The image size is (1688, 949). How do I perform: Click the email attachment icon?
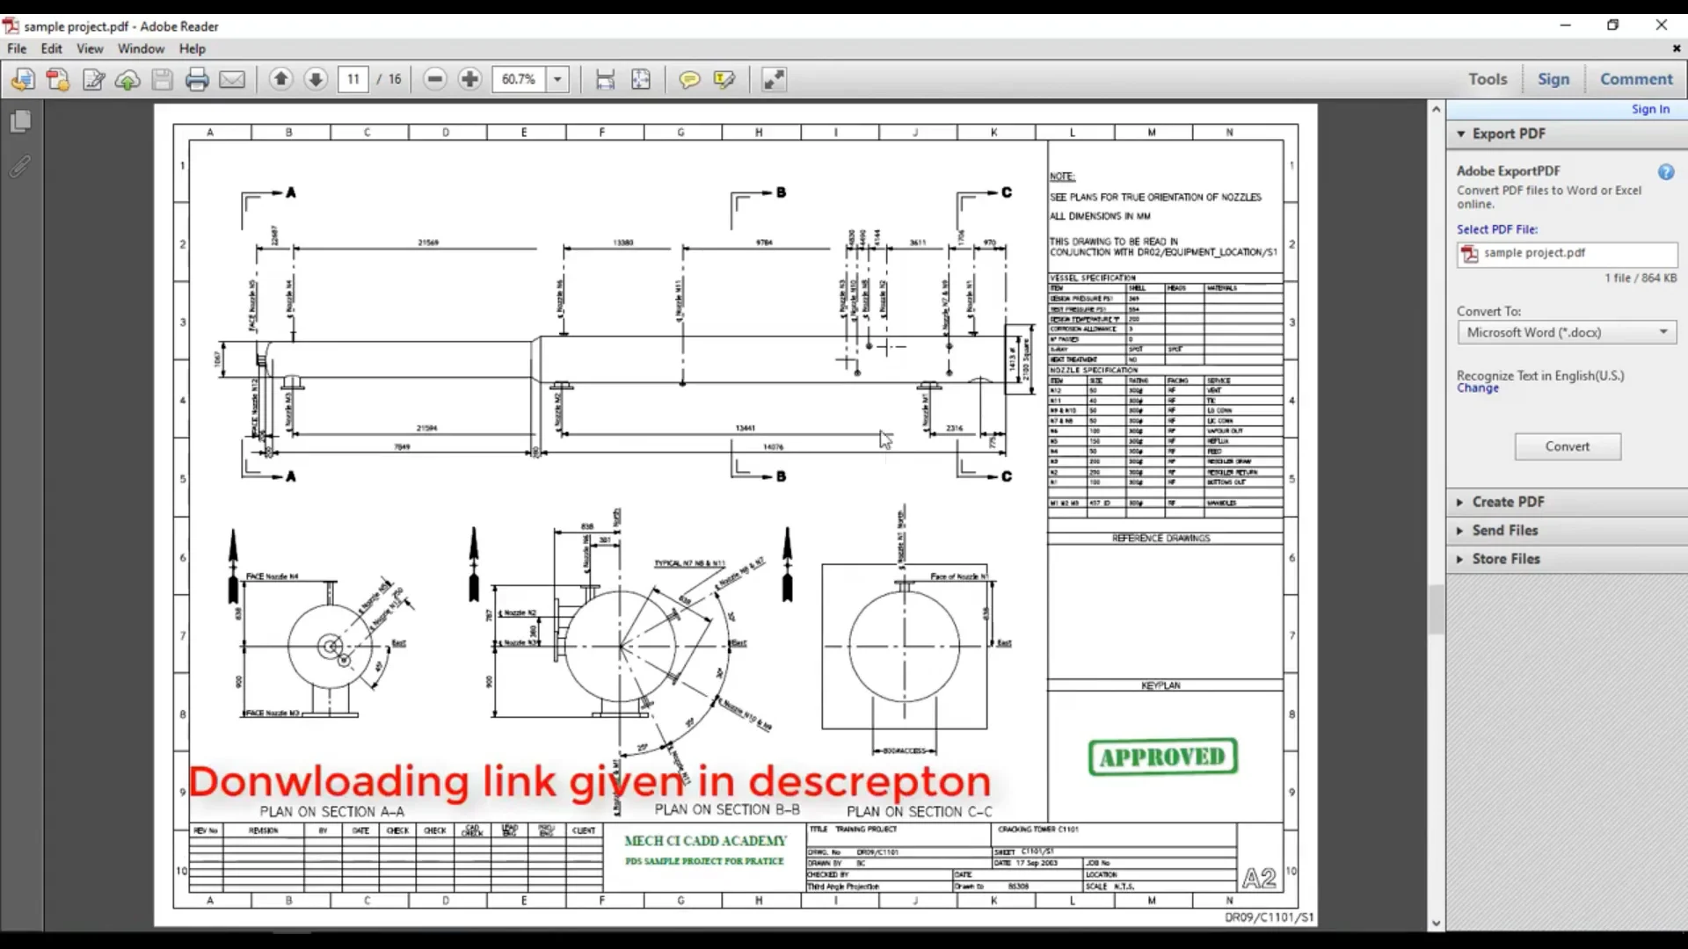click(x=232, y=79)
